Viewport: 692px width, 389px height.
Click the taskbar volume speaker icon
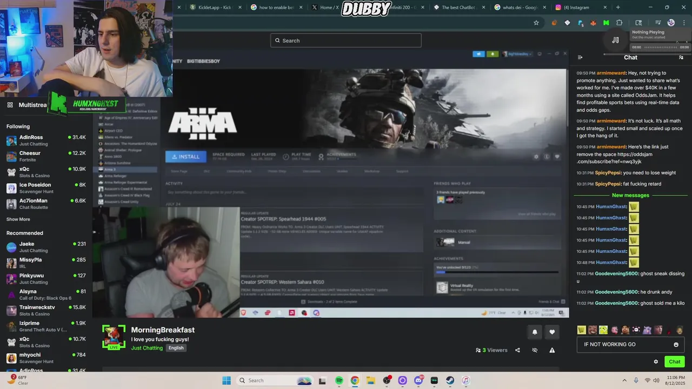click(x=656, y=380)
